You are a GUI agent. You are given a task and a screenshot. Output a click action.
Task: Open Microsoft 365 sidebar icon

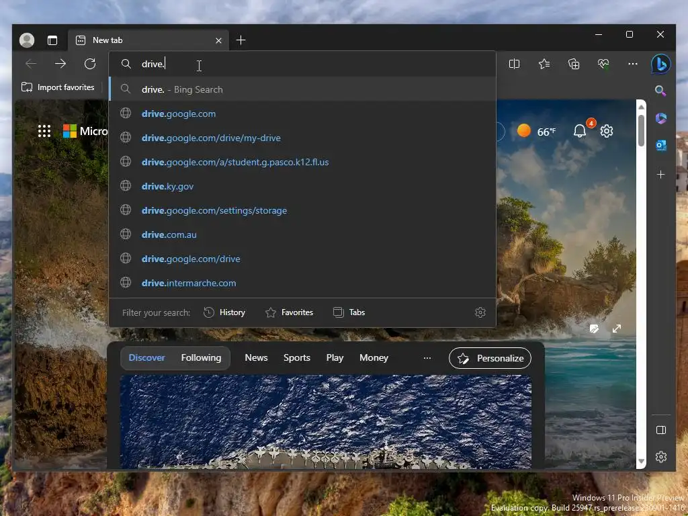click(x=661, y=118)
